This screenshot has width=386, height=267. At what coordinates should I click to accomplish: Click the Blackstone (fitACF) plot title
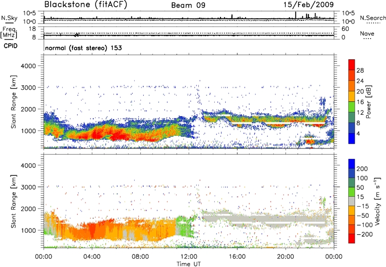coord(86,5)
